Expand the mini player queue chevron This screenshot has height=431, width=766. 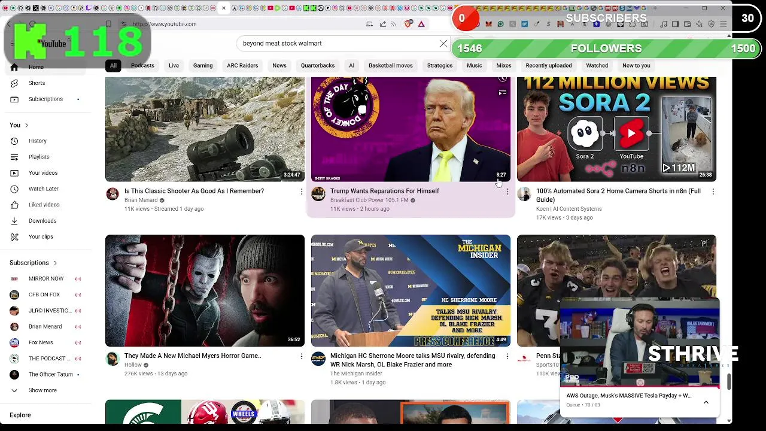[x=706, y=402]
